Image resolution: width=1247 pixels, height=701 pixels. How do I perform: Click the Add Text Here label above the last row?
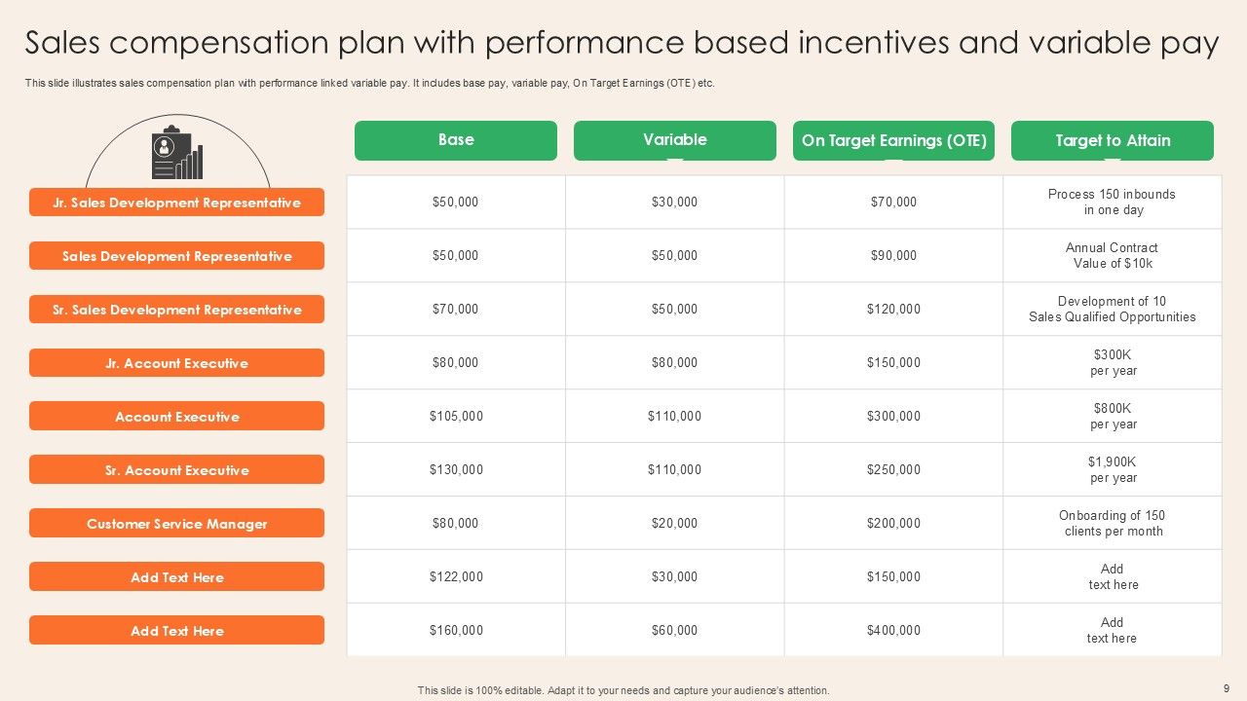point(176,577)
